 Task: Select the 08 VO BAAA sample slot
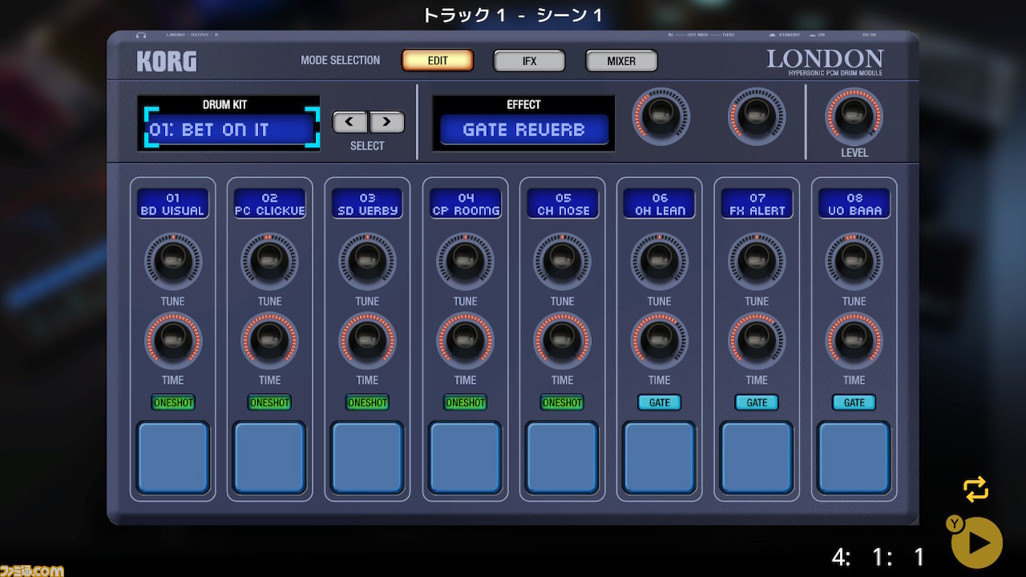[854, 204]
